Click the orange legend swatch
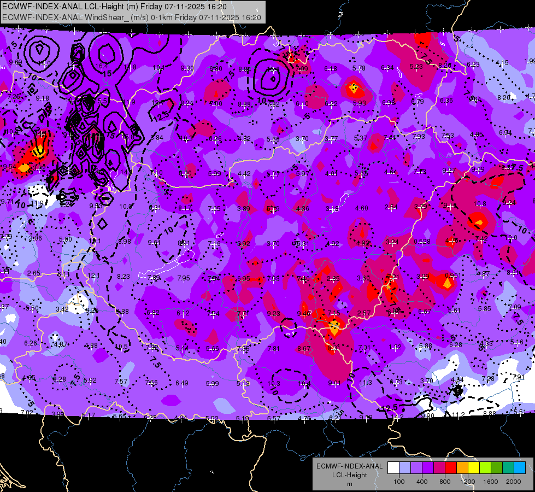Viewport: 535px width, 492px height. [462, 468]
